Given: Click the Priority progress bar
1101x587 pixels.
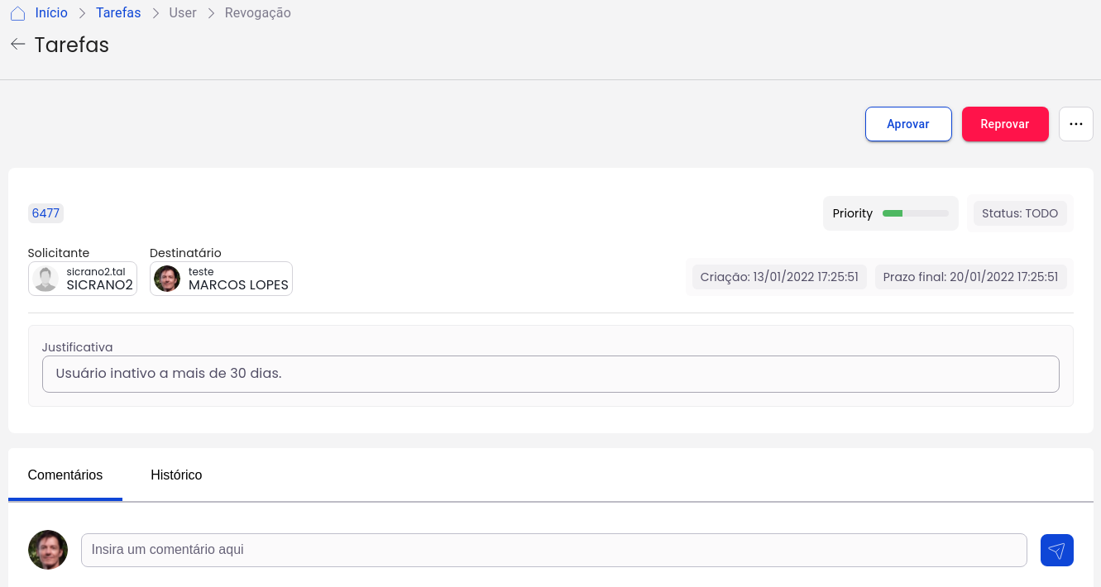Looking at the screenshot, I should tap(915, 213).
